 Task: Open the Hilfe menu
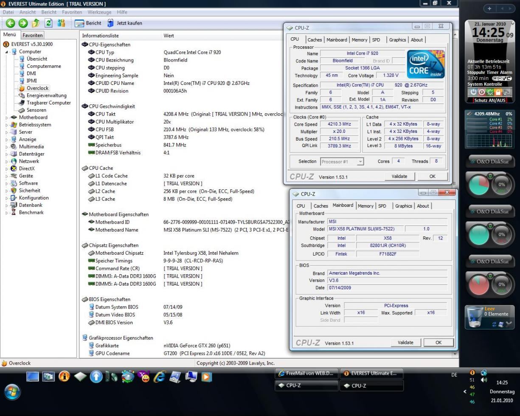(122, 12)
